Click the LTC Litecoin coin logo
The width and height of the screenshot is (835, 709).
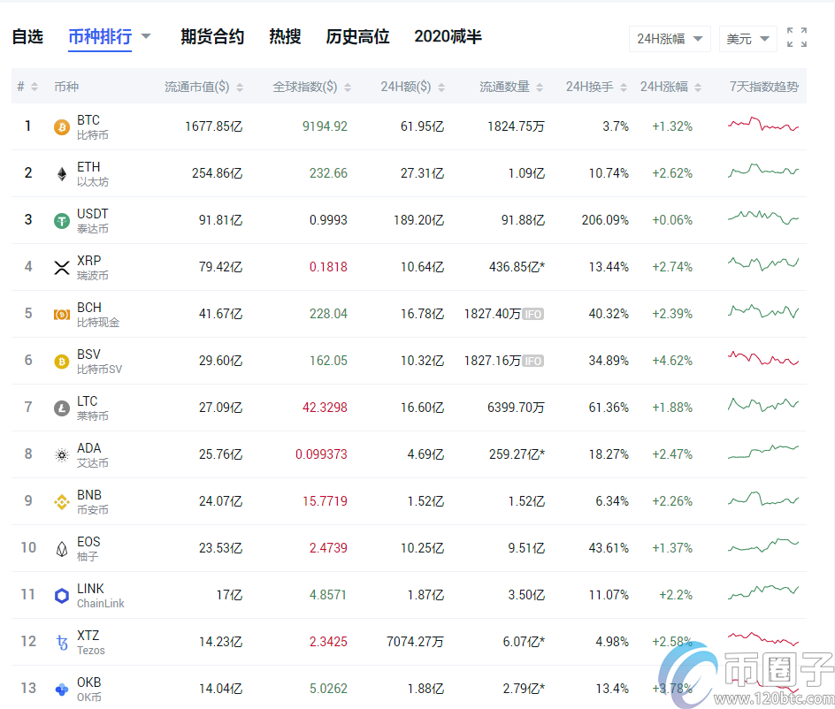pos(62,408)
